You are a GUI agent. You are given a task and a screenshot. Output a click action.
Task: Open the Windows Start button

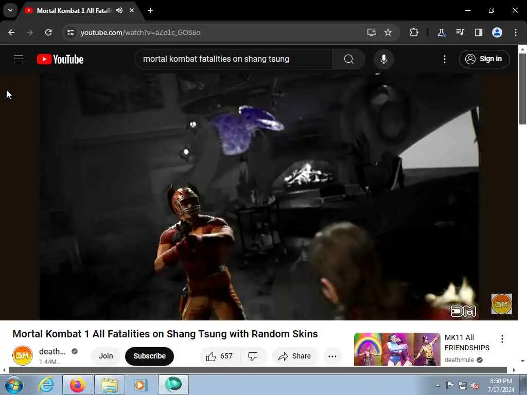pos(14,385)
